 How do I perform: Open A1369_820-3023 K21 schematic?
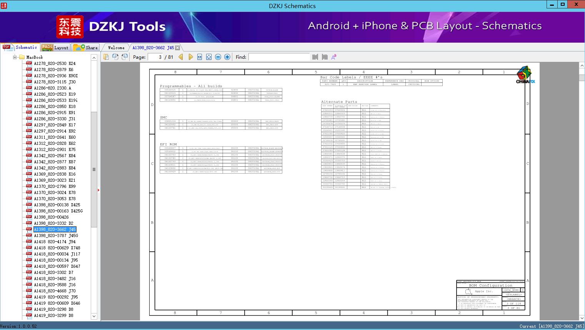coord(55,180)
